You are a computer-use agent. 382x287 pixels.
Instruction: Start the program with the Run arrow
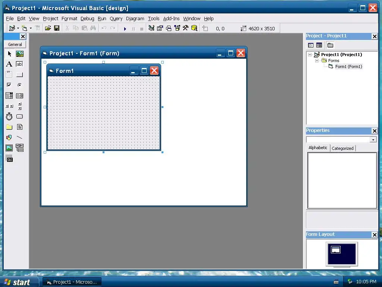(x=125, y=29)
